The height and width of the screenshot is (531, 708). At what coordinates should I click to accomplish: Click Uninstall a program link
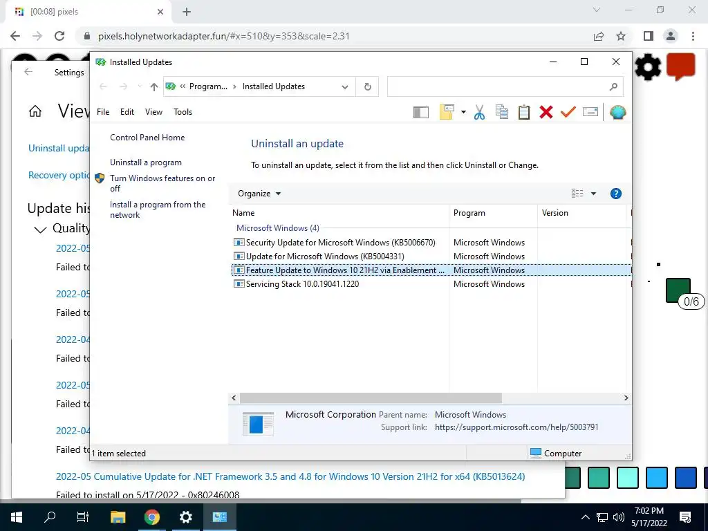pyautogui.click(x=146, y=162)
